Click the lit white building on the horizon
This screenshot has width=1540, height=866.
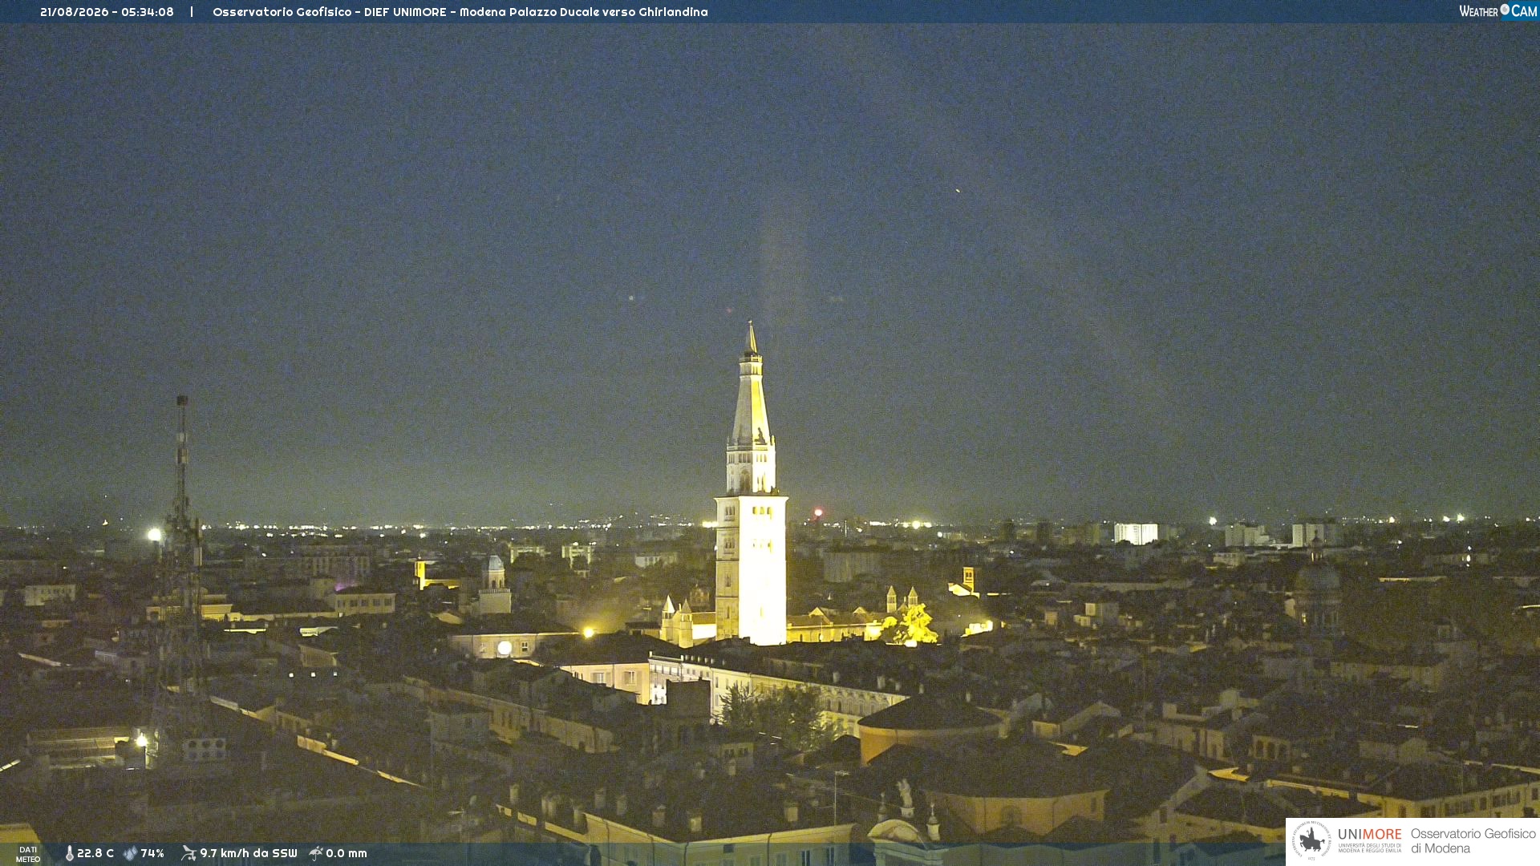[1136, 533]
